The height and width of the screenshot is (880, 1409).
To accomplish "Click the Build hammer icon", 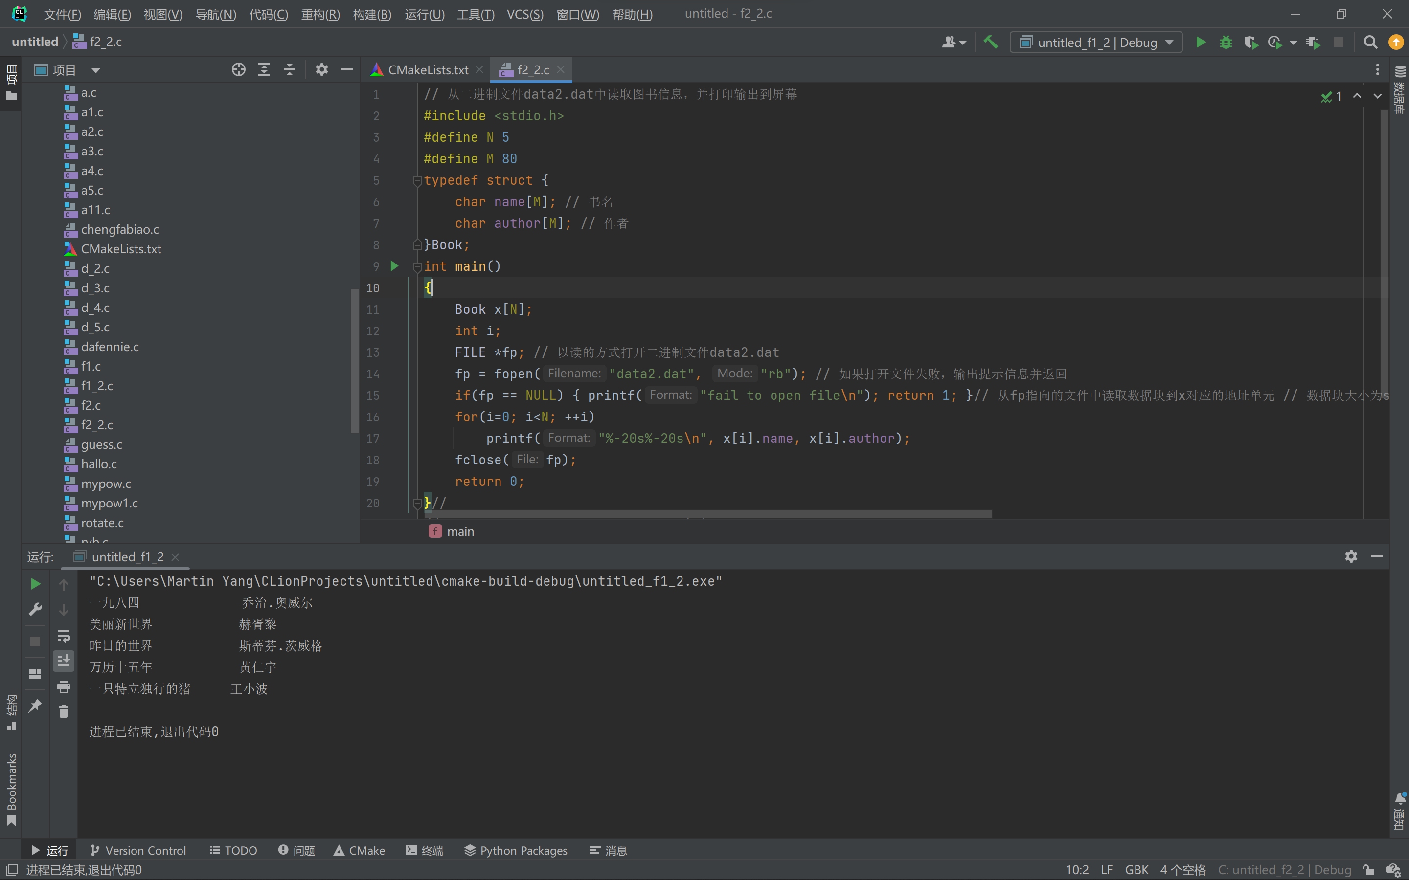I will pos(990,42).
